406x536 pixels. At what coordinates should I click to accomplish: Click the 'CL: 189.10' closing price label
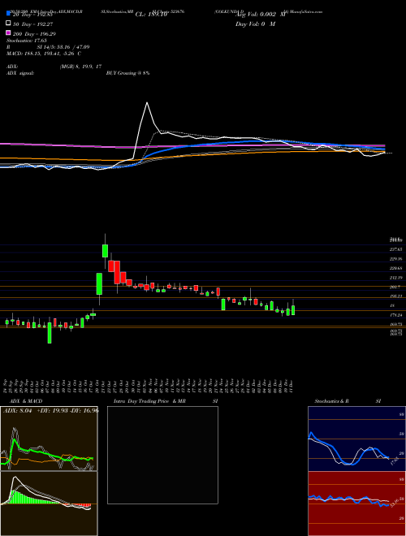[x=151, y=15]
